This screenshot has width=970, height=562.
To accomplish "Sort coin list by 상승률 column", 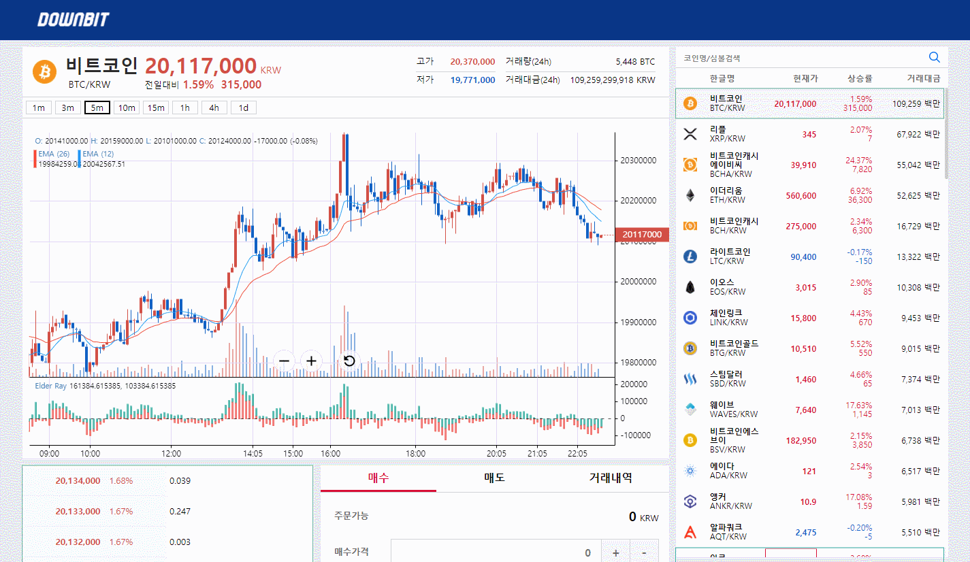I will pos(860,78).
